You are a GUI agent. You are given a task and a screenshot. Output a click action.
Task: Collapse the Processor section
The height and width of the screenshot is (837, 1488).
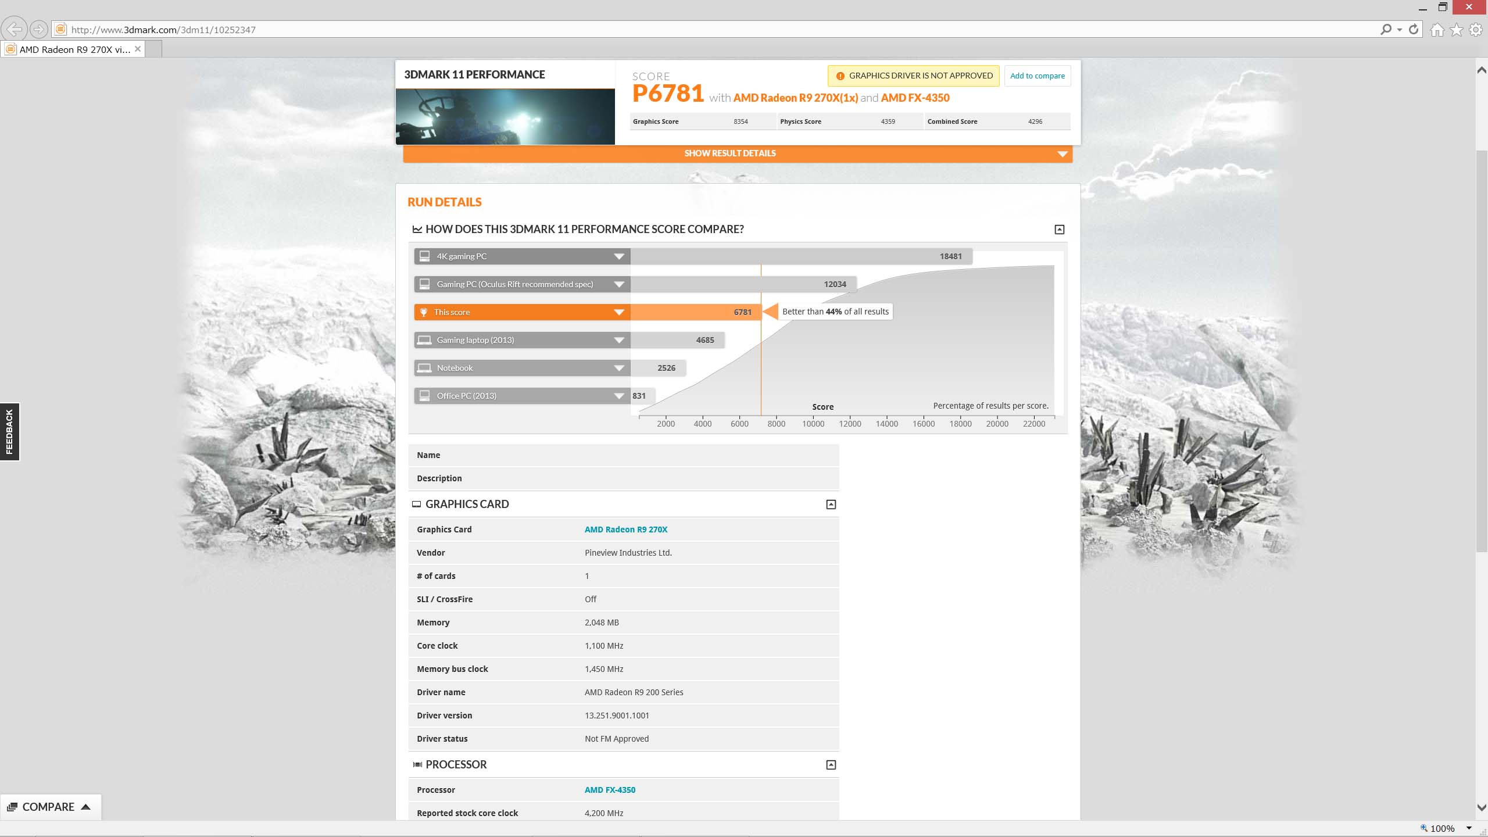(831, 765)
